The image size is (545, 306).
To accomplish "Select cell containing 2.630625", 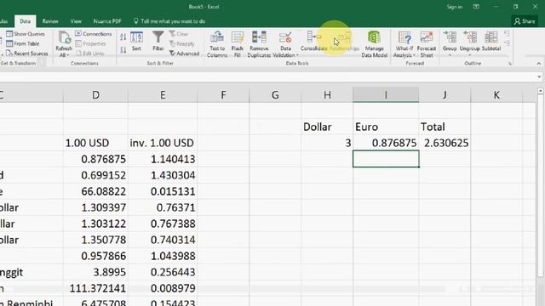I will (445, 143).
